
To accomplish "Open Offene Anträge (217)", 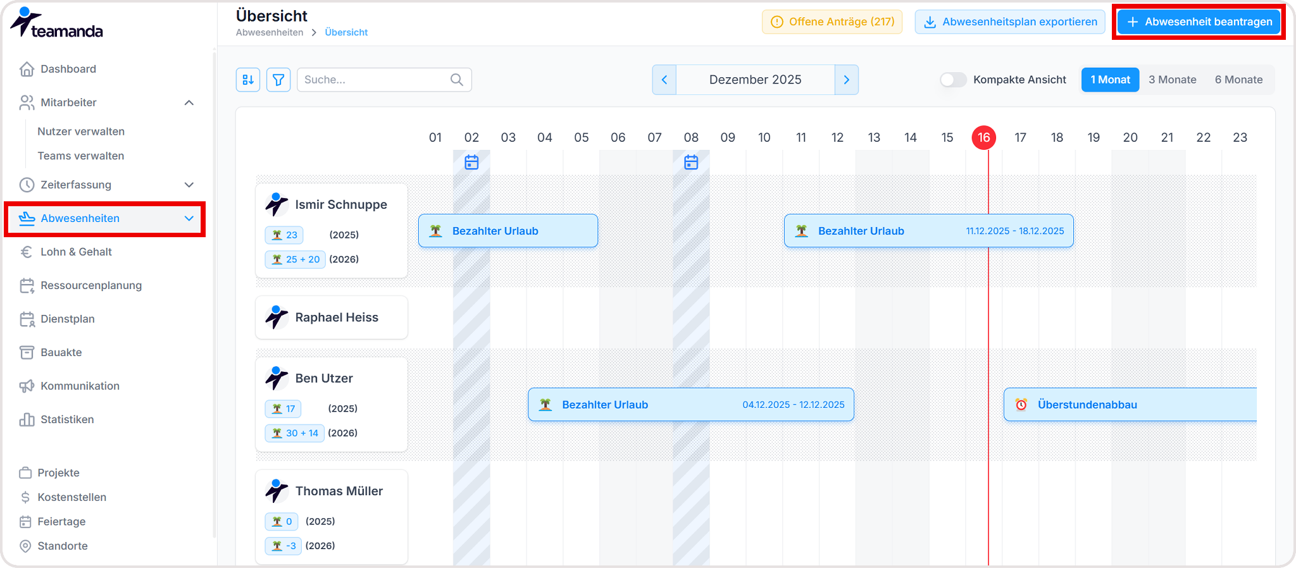I will [832, 22].
